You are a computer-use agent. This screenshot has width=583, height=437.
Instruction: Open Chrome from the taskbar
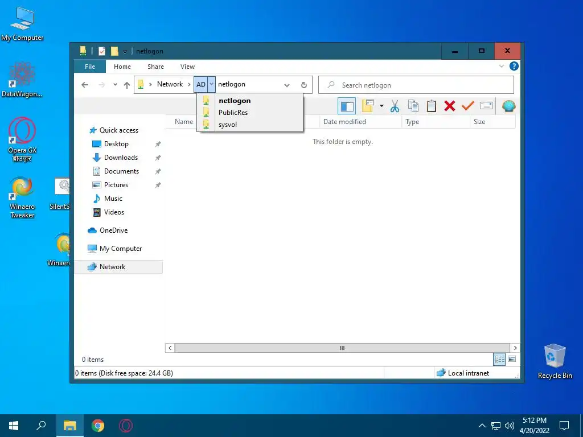point(98,426)
